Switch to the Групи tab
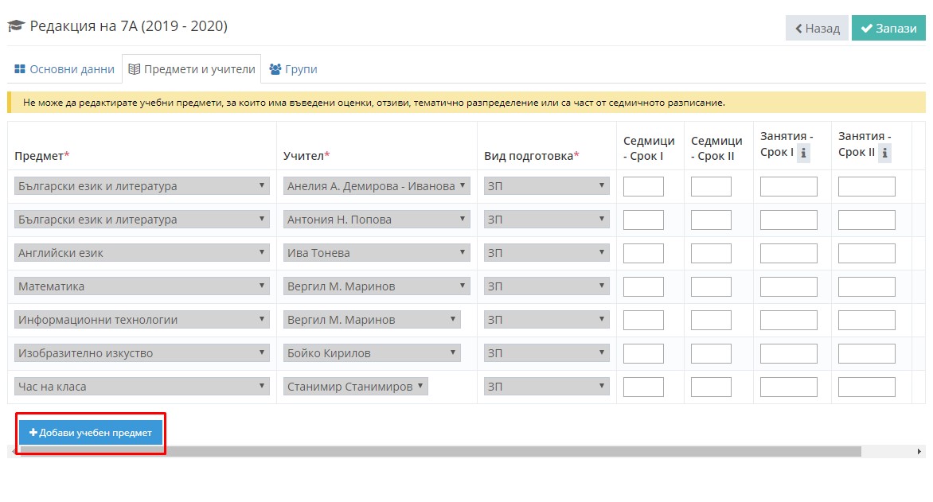Image resolution: width=933 pixels, height=502 pixels. (x=293, y=69)
